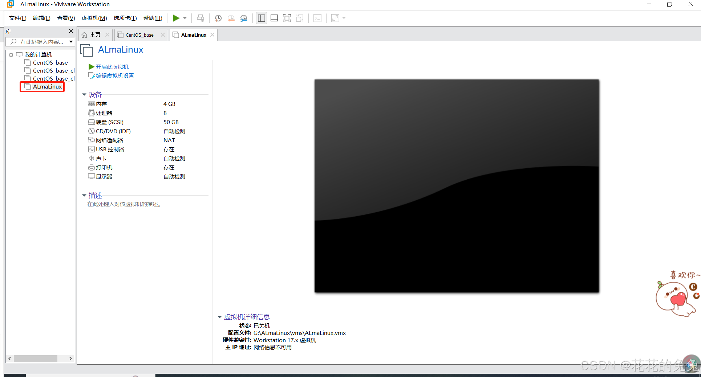Close the CentOS_base tab
701x377 pixels.
coord(163,35)
